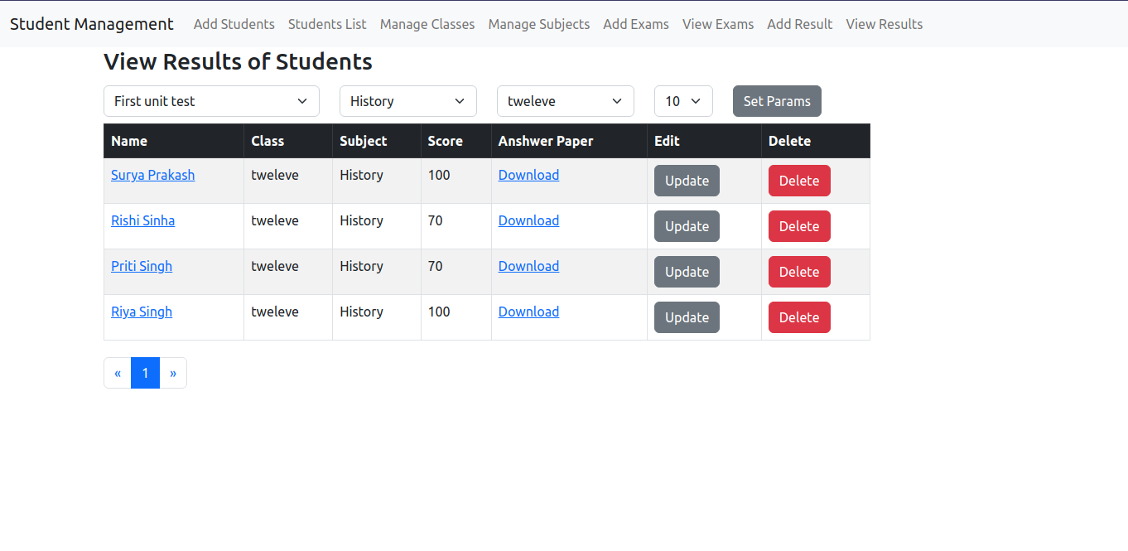Open the View Exams page
Screen dimensions: 1128x551
[x=717, y=24]
